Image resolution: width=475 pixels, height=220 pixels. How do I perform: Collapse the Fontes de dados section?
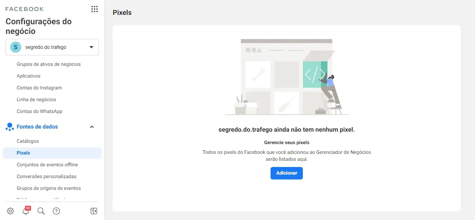pos(91,127)
